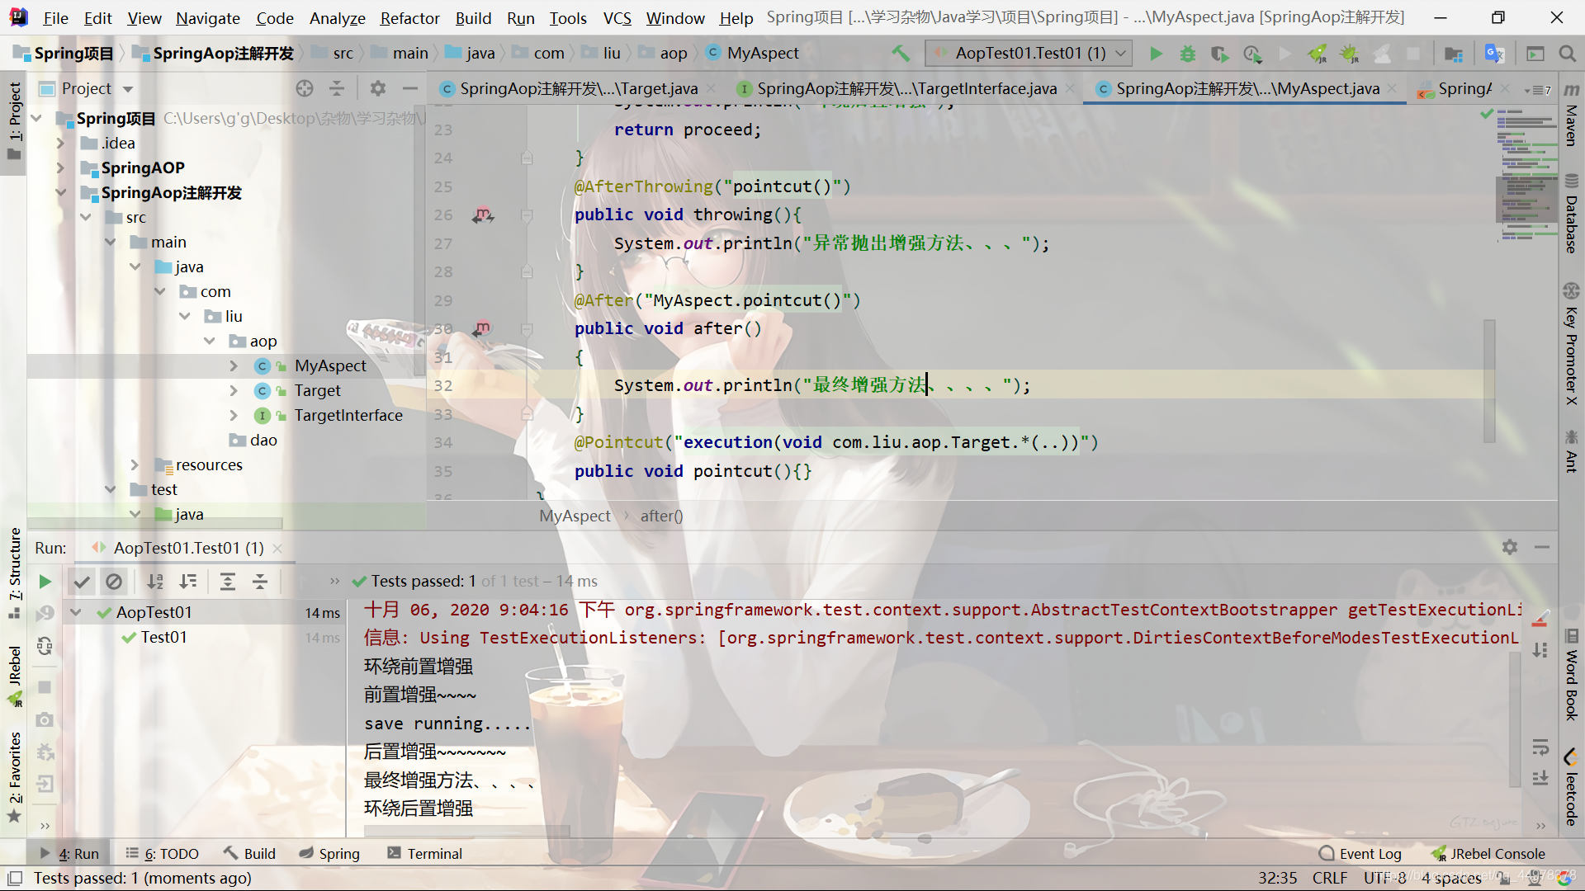
Task: Click the after() breadcrumb
Action: 661,516
